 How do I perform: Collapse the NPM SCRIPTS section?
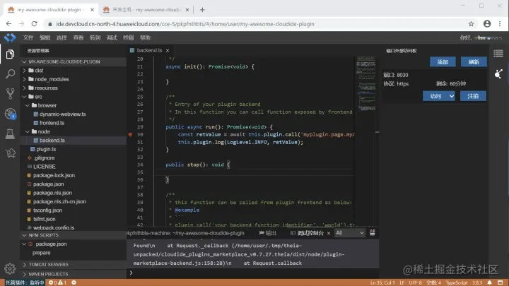(24, 235)
